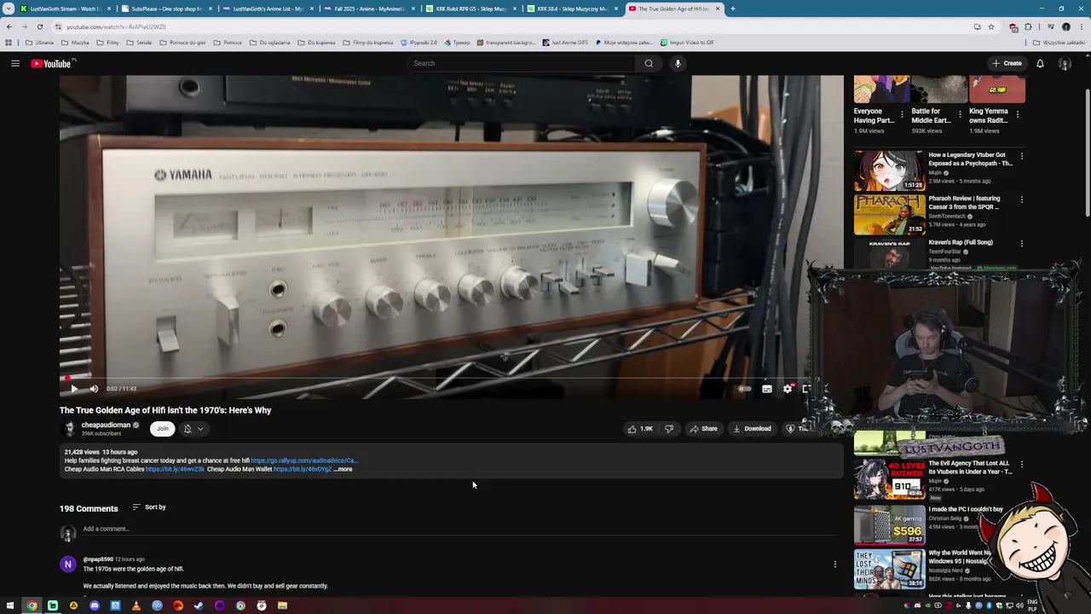
Task: Open the Cheap Audio Man Wallet bit.ly link
Action: coord(303,469)
